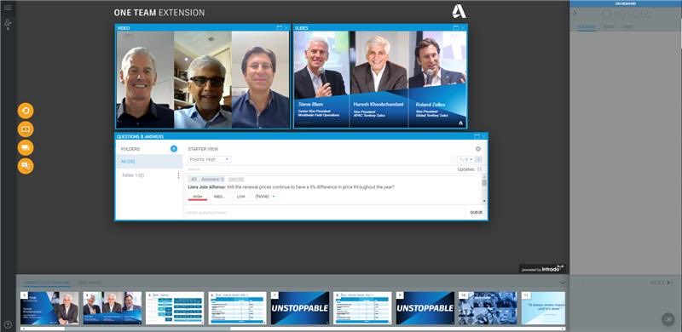Close the Video panel

pos(286,28)
